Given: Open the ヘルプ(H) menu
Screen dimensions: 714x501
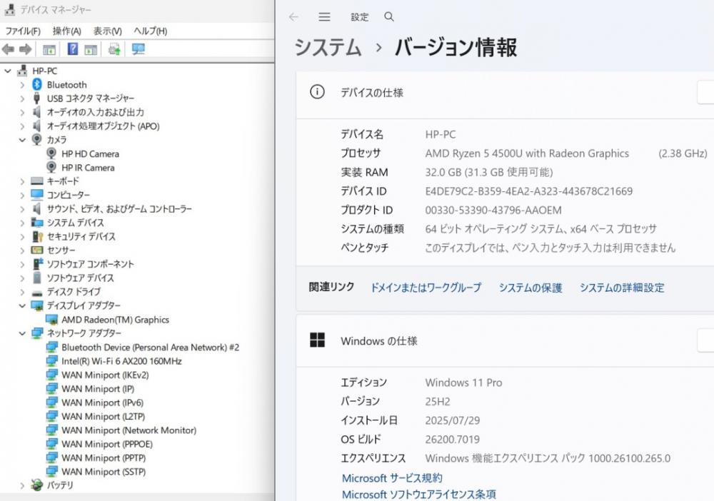Looking at the screenshot, I should pos(150,31).
